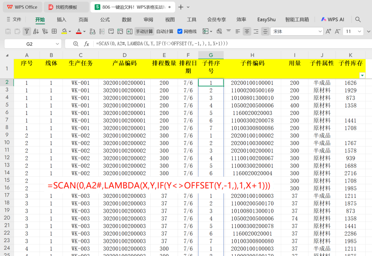Uncheck the 网格线 gridlines checkbox
The width and height of the screenshot is (372, 256).
180,31
